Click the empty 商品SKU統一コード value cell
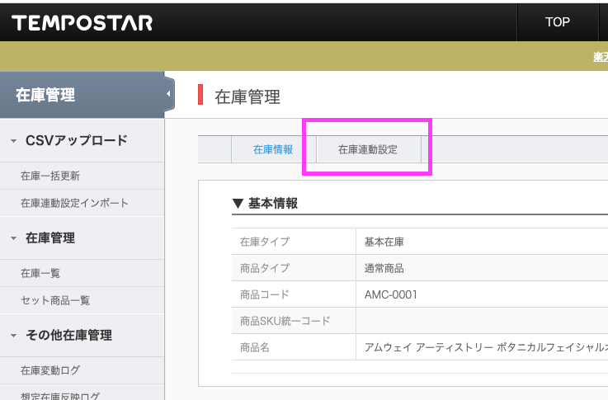This screenshot has height=400, width=608. tap(478, 321)
